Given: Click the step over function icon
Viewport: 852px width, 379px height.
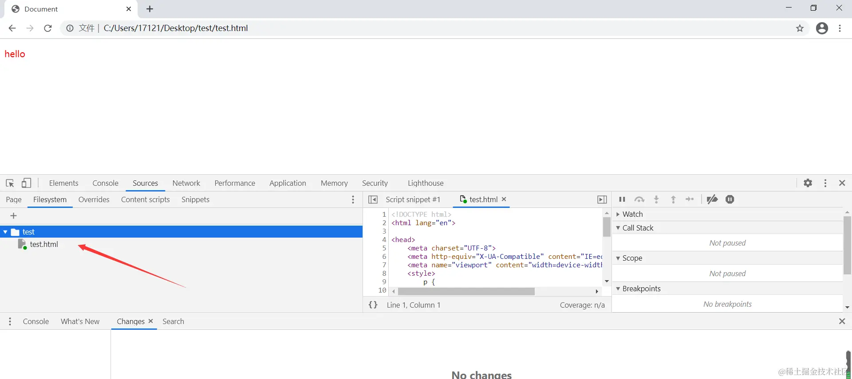Looking at the screenshot, I should point(639,199).
